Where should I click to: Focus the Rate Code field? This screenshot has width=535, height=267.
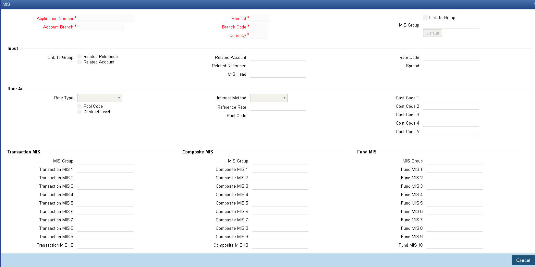451,57
